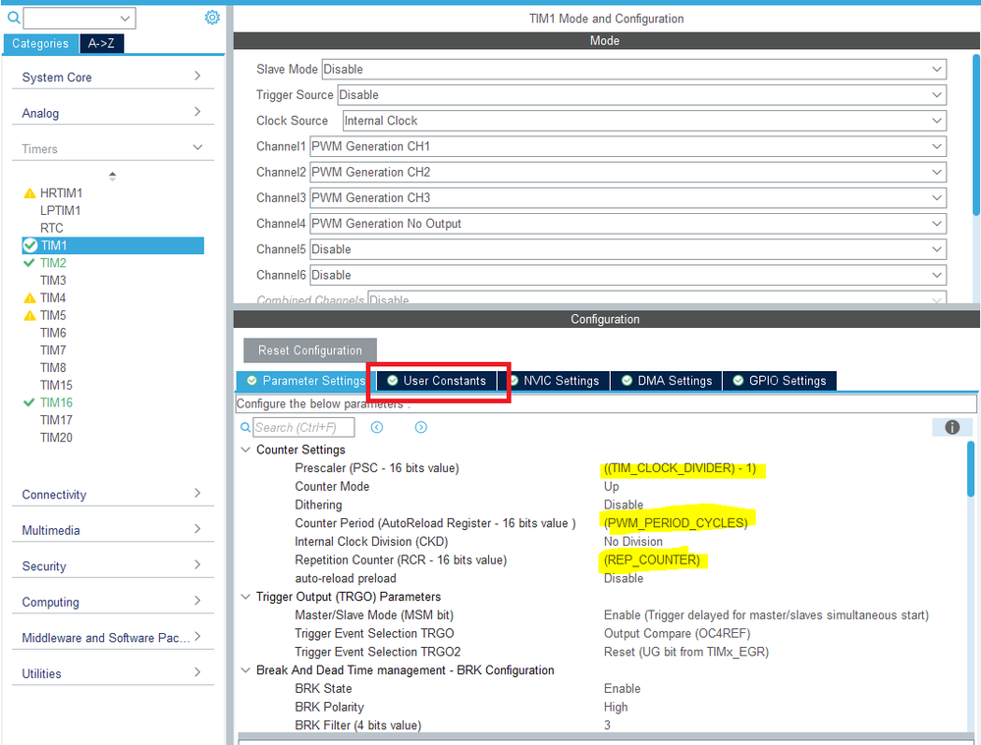This screenshot has width=981, height=745.
Task: Open the NVIC Settings tab
Action: 554,380
